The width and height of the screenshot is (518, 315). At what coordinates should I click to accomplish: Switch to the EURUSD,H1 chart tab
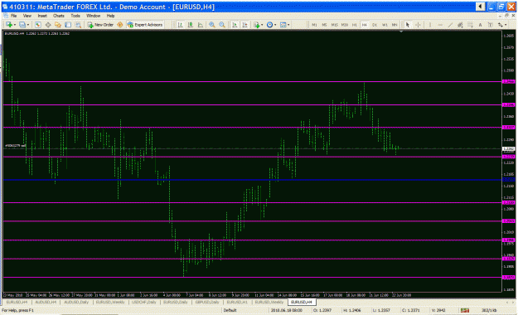[237, 302]
